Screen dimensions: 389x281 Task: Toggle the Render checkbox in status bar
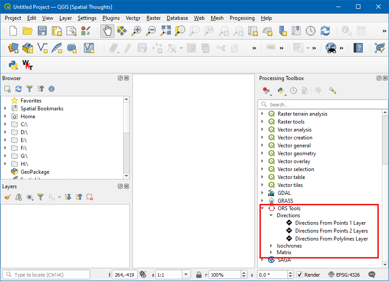[300, 275]
